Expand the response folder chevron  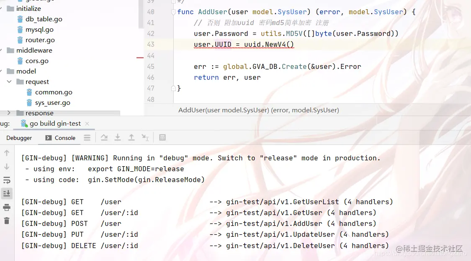point(9,113)
